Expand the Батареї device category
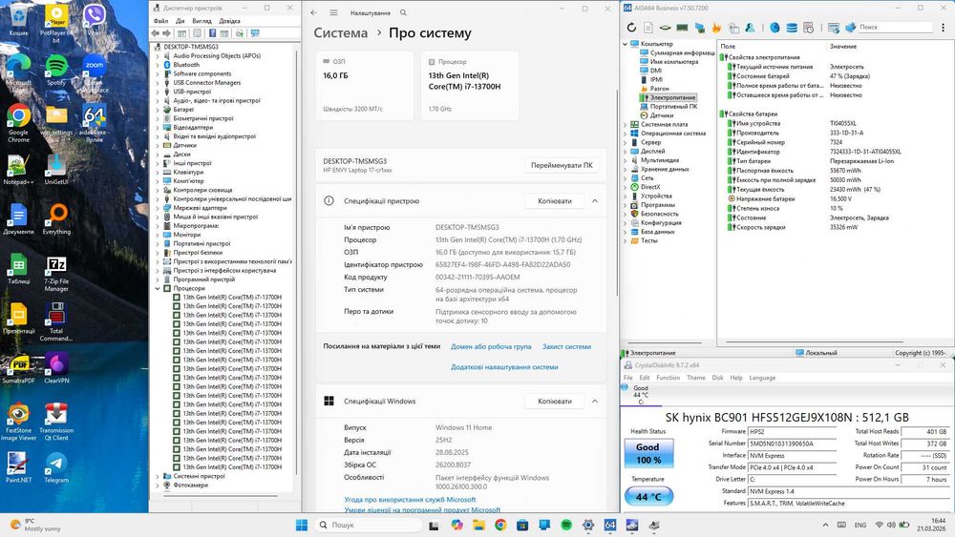 click(158, 110)
